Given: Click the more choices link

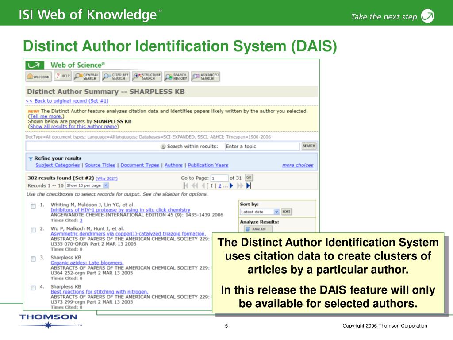Looking at the screenshot, I should (298, 165).
